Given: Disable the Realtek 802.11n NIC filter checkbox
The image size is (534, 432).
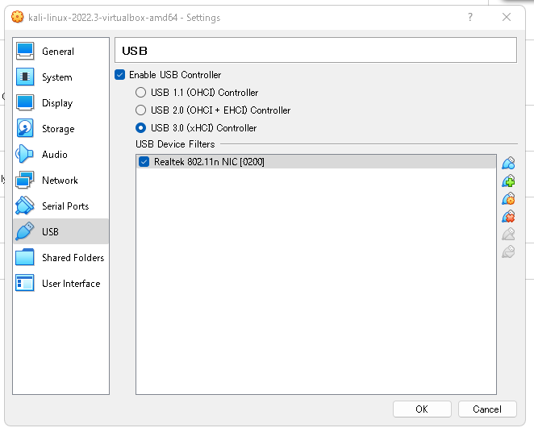Looking at the screenshot, I should pyautogui.click(x=144, y=161).
